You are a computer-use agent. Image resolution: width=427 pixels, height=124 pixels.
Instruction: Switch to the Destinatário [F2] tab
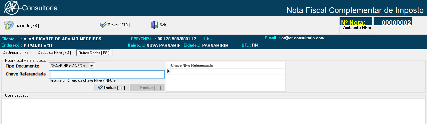[17, 53]
